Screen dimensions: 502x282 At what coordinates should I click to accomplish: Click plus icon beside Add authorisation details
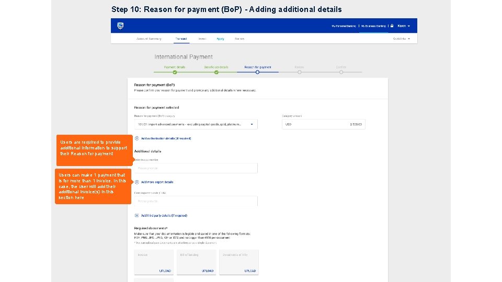click(x=136, y=138)
